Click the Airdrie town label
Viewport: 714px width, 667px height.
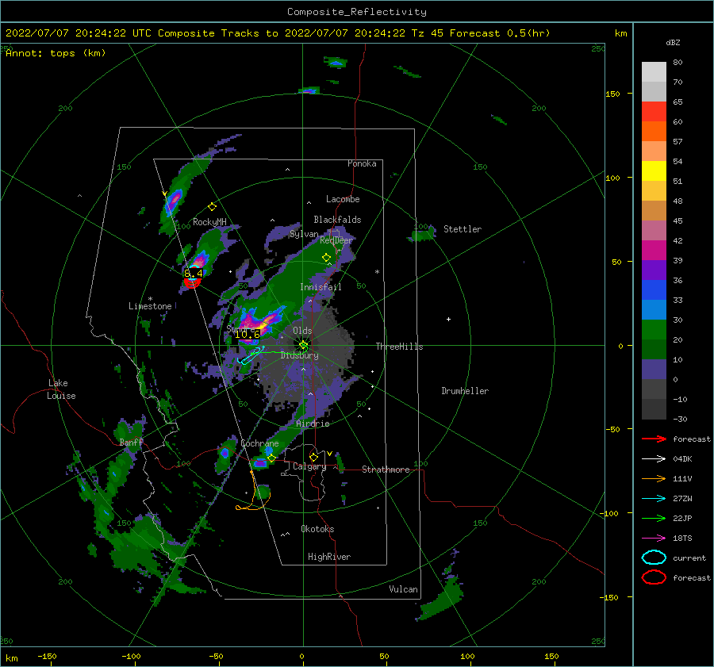tap(313, 424)
